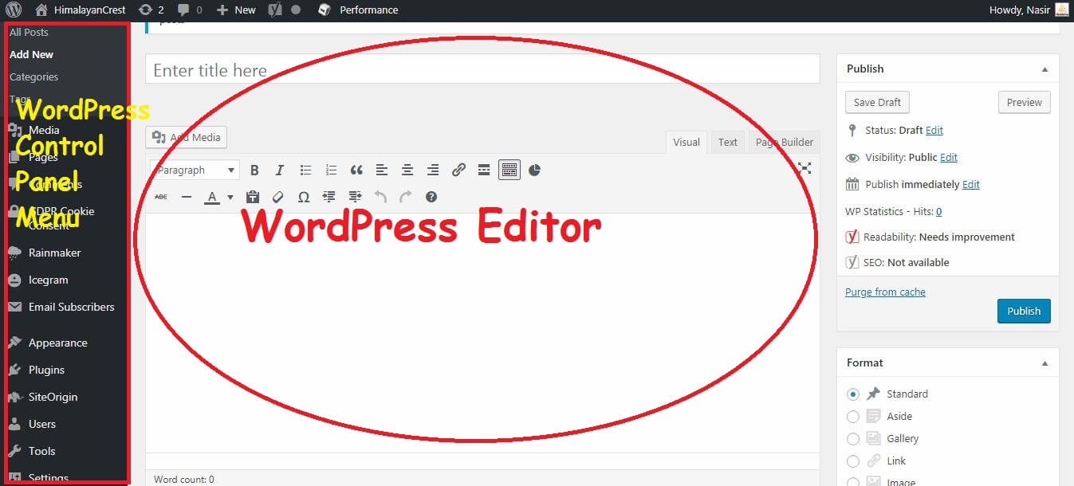This screenshot has width=1074, height=486.
Task: Switch to the Text editor tab
Action: coord(727,142)
